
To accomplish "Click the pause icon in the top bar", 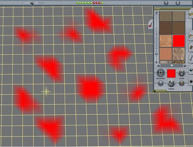I will 166,3.
